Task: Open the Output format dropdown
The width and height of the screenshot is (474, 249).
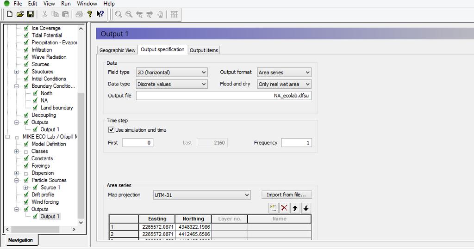Action: tap(284, 73)
